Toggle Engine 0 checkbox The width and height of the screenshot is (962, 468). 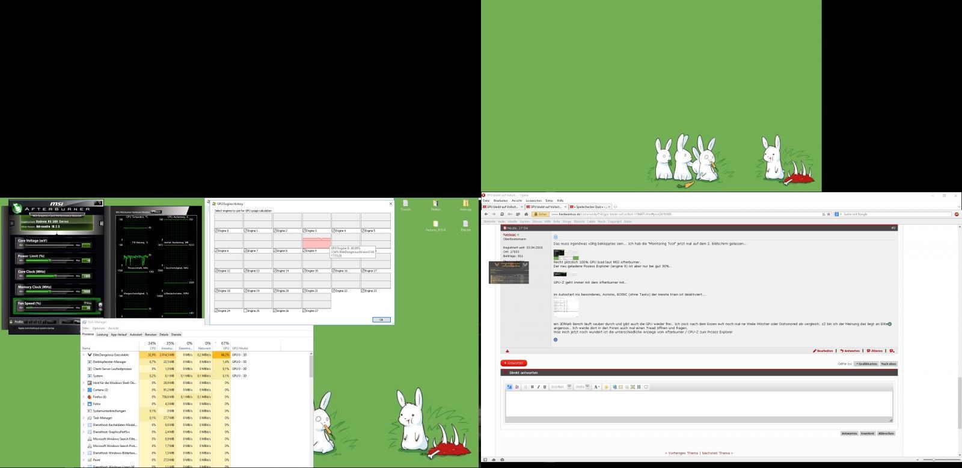click(x=216, y=231)
